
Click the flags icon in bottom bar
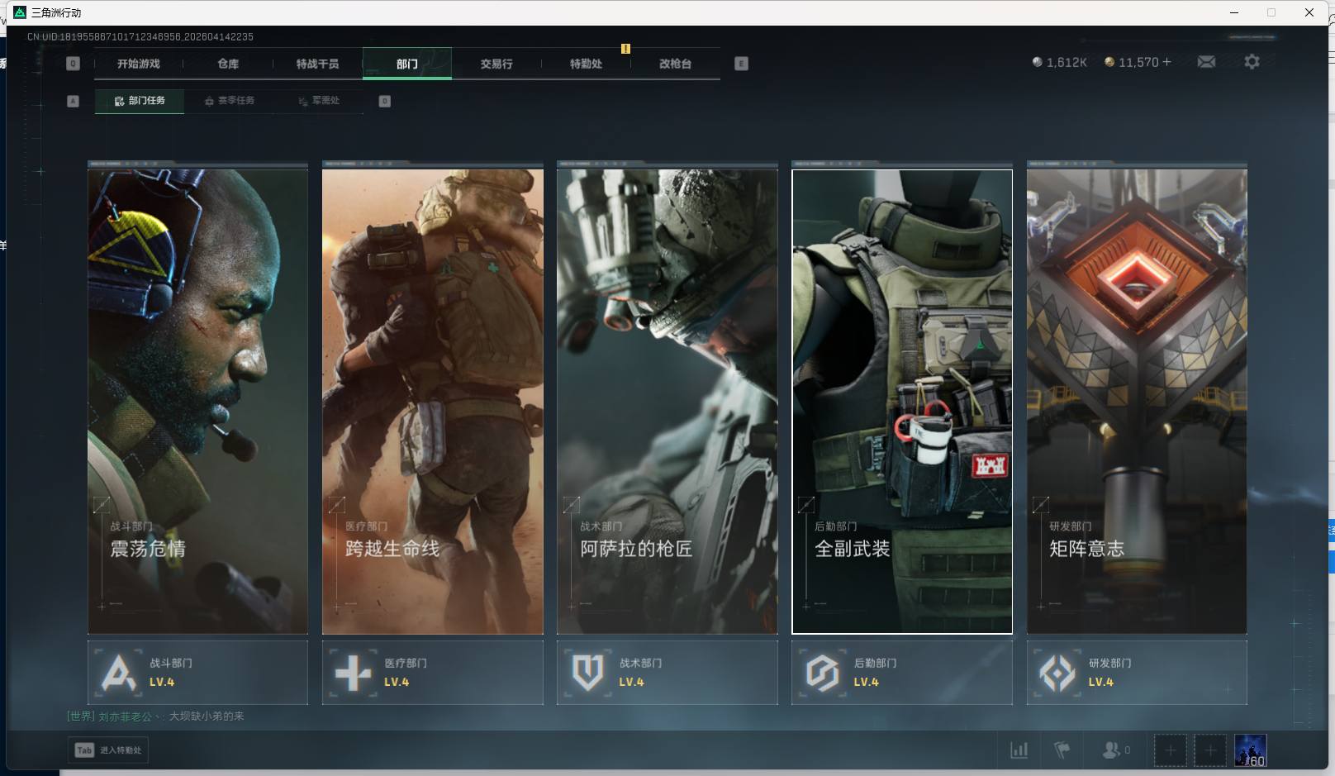pyautogui.click(x=1062, y=750)
